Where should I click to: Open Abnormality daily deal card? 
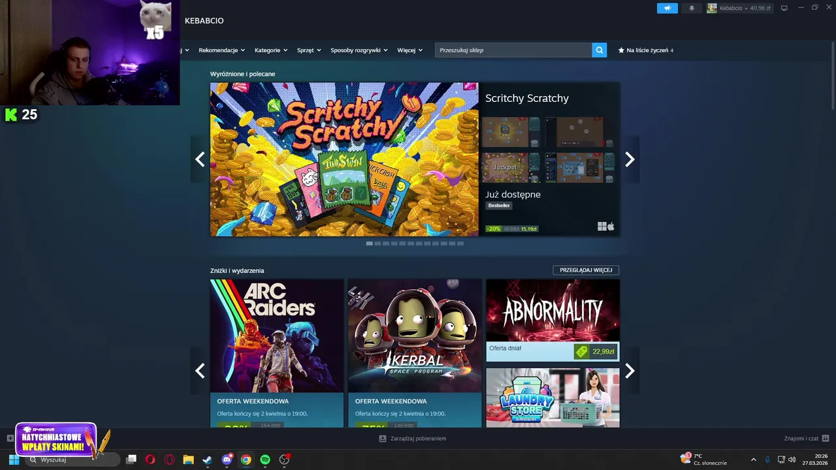553,320
